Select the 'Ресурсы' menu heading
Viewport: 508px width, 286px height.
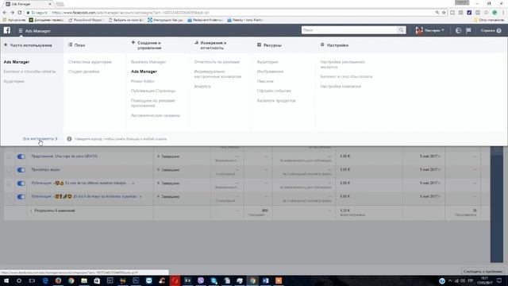(269, 45)
